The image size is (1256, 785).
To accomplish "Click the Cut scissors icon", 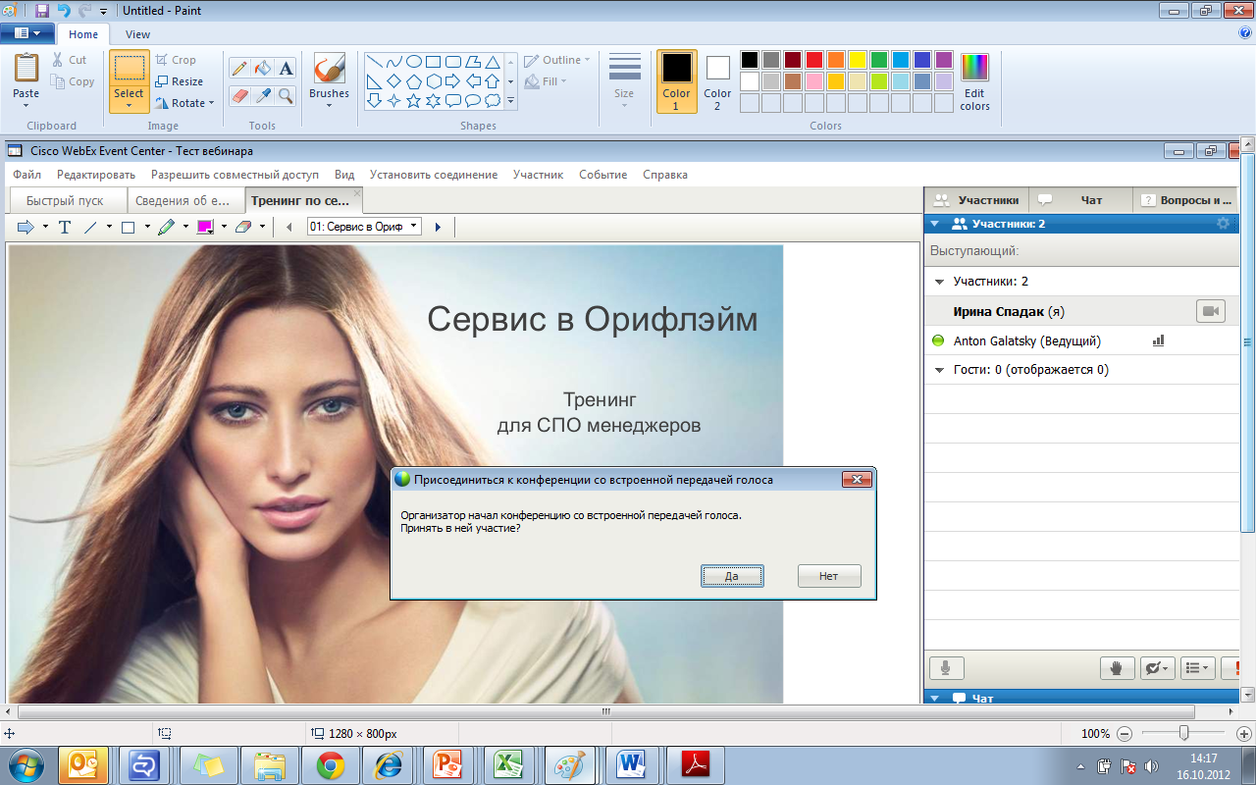I will (58, 60).
